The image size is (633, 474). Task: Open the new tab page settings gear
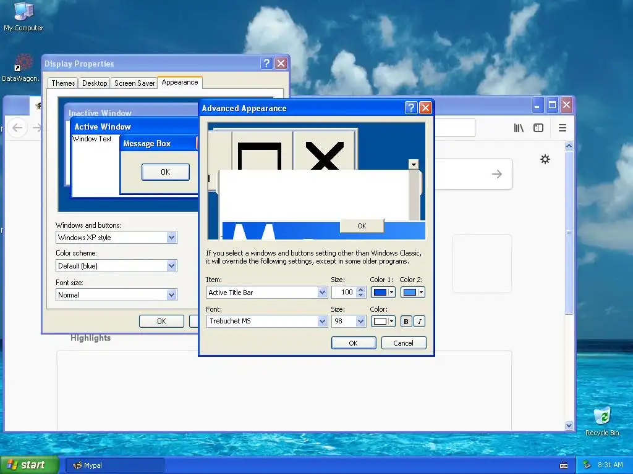point(545,159)
